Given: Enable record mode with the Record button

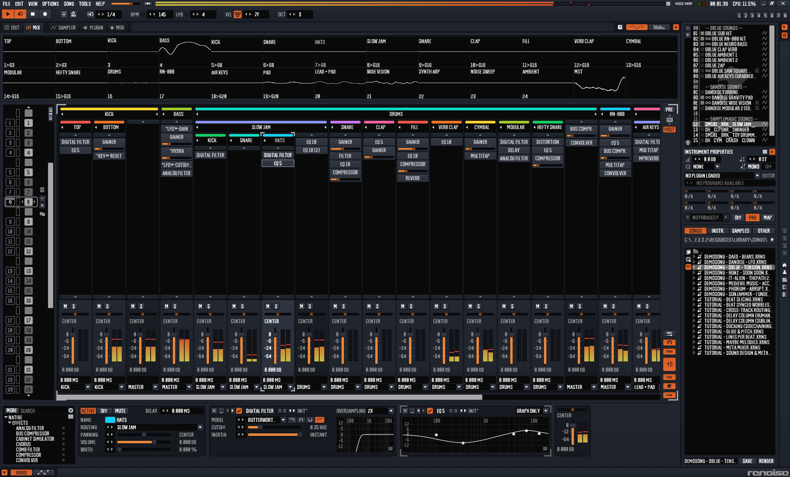Looking at the screenshot, I should tap(45, 14).
